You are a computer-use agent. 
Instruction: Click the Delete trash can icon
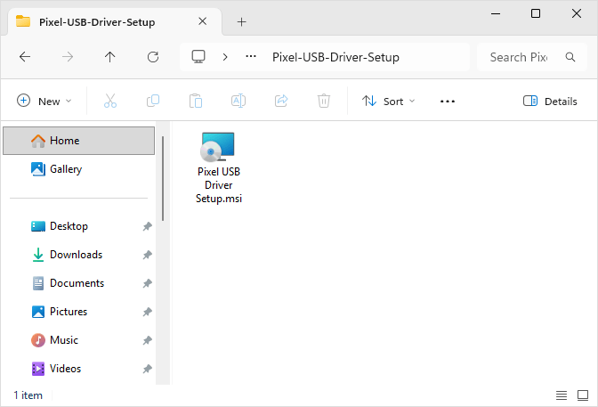pyautogui.click(x=324, y=102)
